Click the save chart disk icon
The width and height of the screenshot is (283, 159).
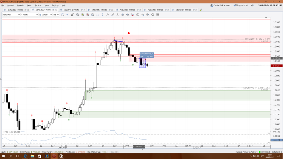click(158, 15)
